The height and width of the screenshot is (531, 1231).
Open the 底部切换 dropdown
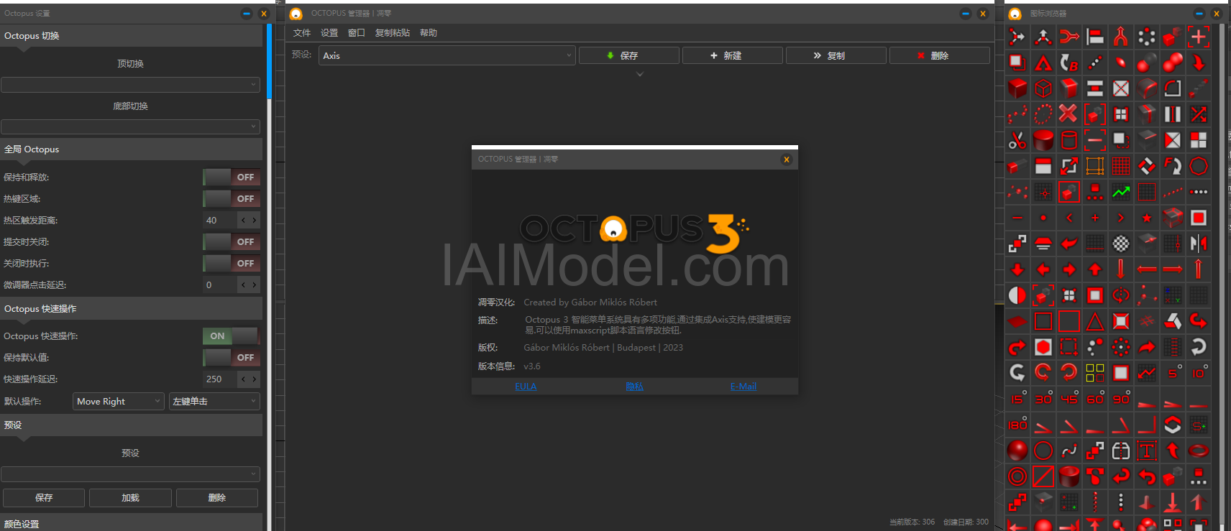tap(130, 127)
